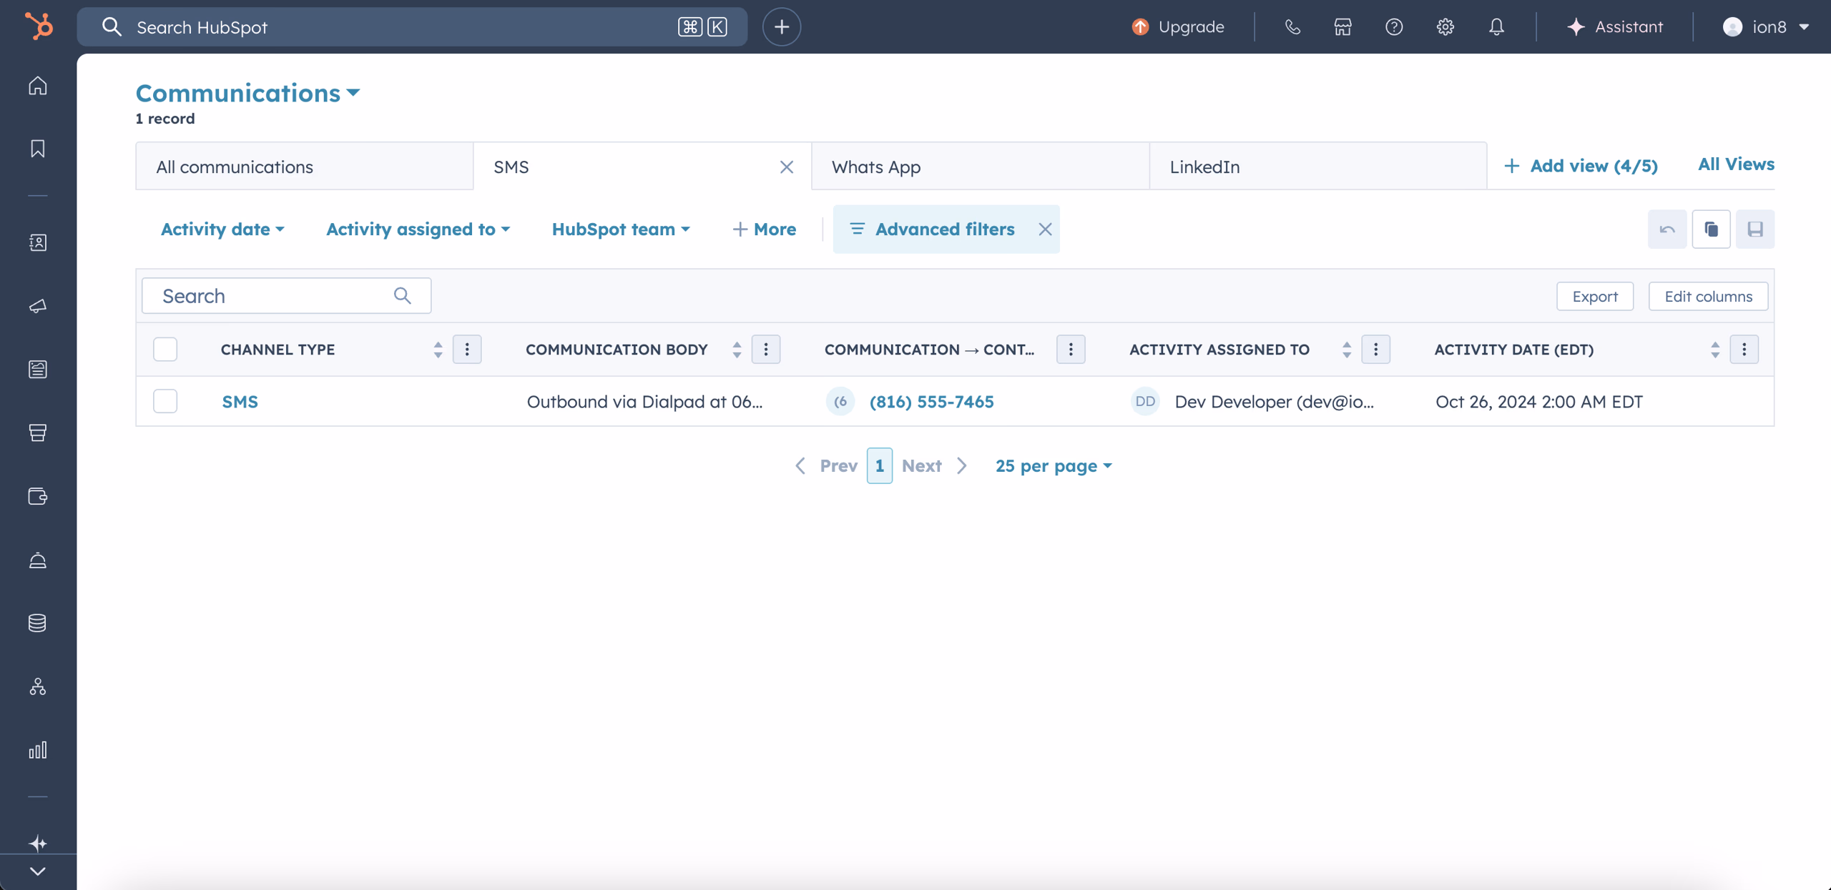Screen dimensions: 1831x890
Task: Open the HubSpot team filter dropdown
Action: 619,229
